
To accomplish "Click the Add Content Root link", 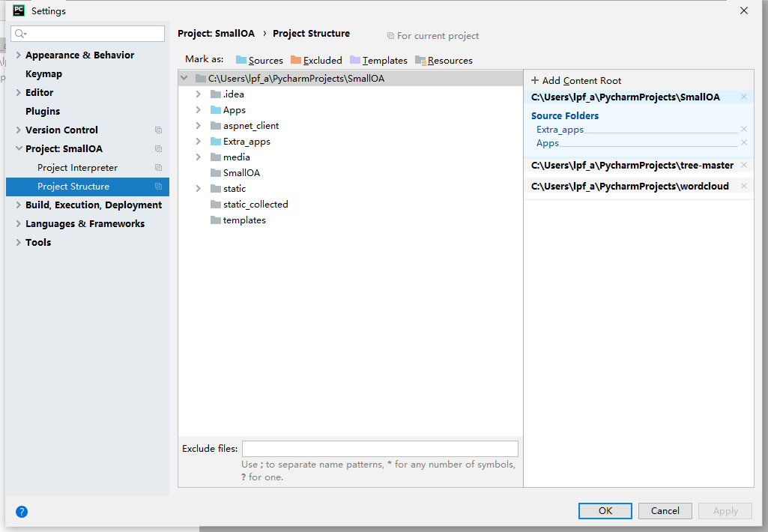I will click(x=581, y=80).
